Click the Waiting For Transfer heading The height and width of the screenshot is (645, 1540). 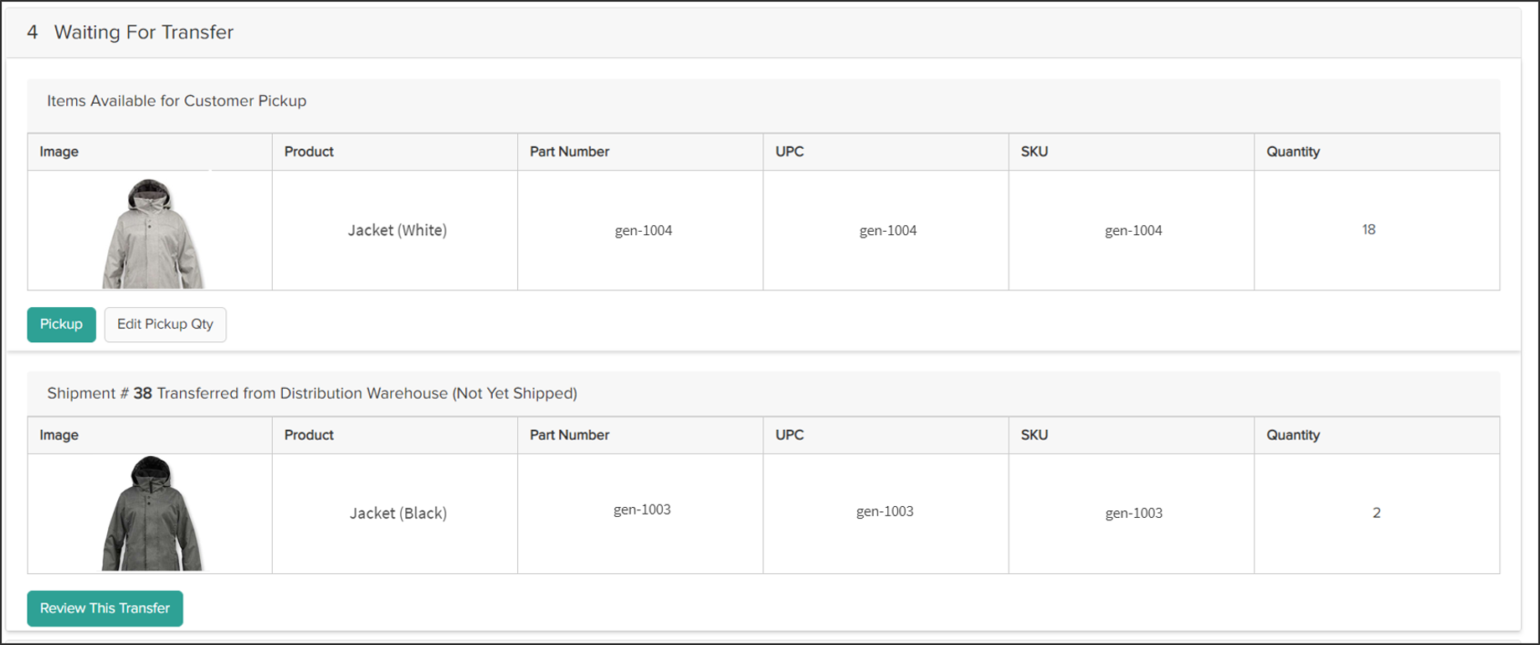pyautogui.click(x=143, y=32)
